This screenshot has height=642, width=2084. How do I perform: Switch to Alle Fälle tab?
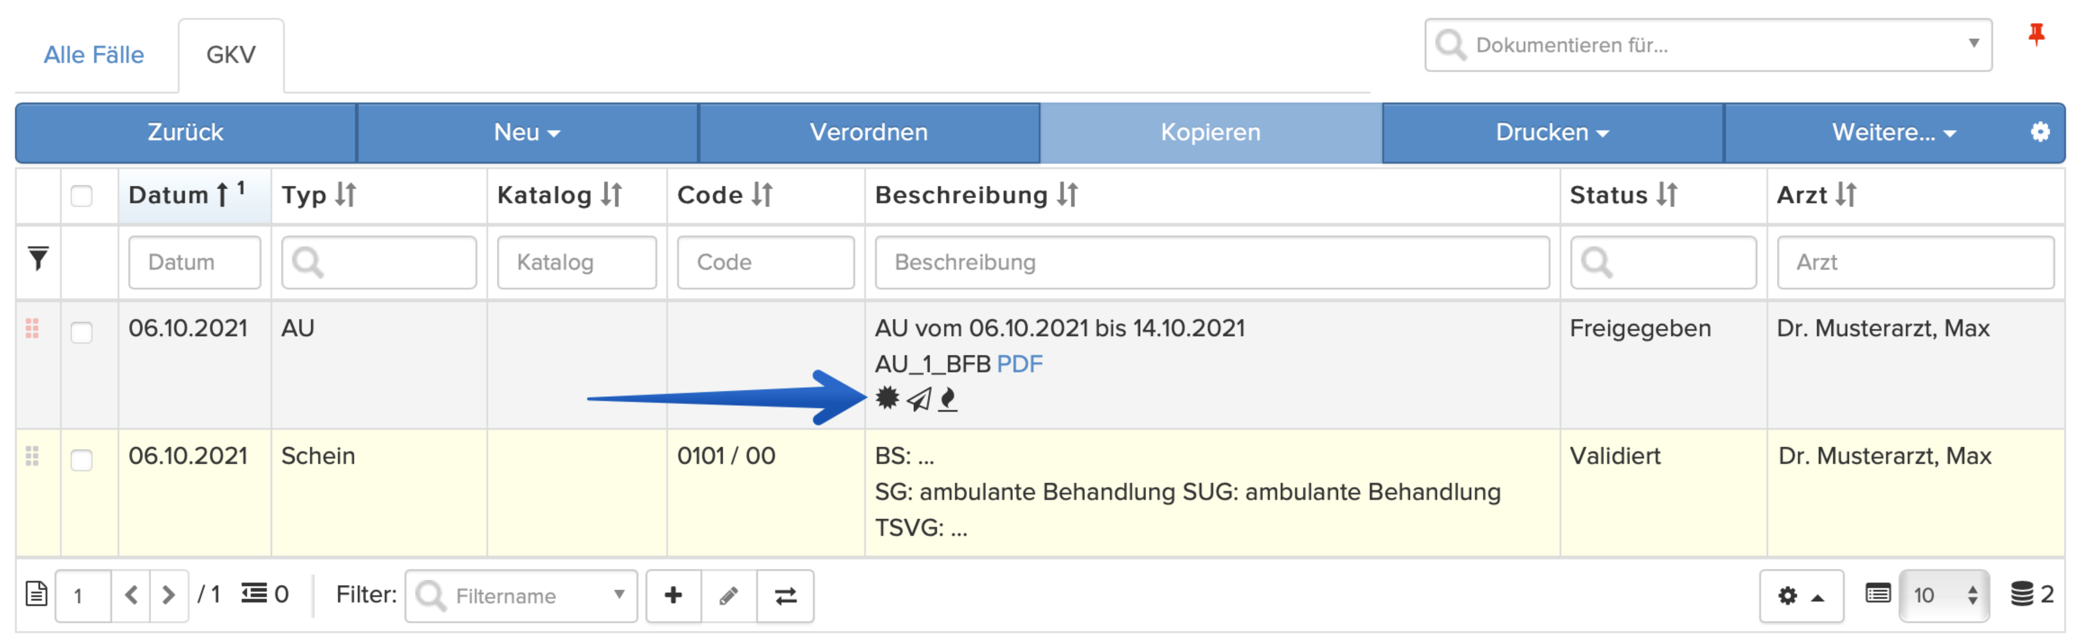click(x=94, y=55)
